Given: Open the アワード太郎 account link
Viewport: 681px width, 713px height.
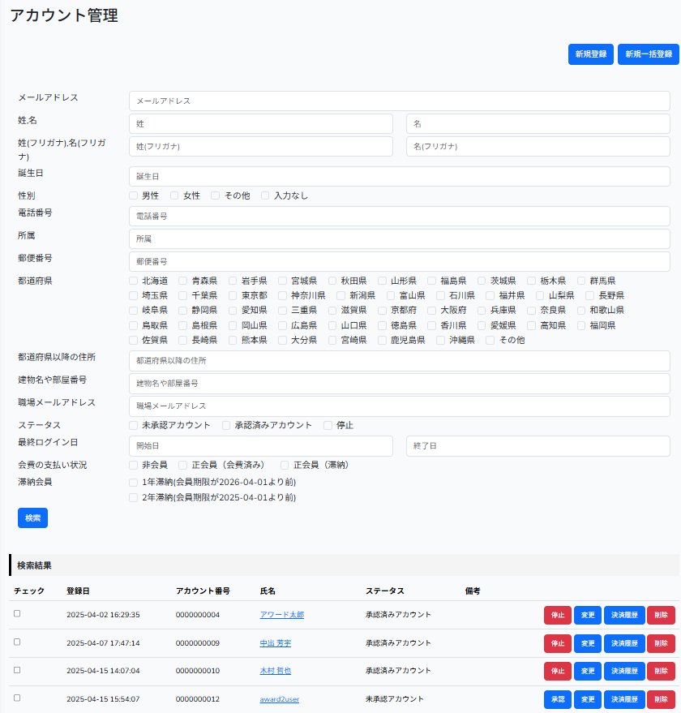Looking at the screenshot, I should pos(281,615).
